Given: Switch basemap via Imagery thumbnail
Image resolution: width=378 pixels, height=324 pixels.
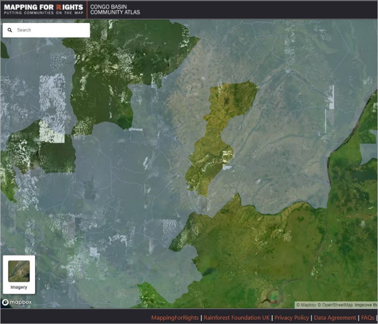Looking at the screenshot, I should [x=19, y=271].
